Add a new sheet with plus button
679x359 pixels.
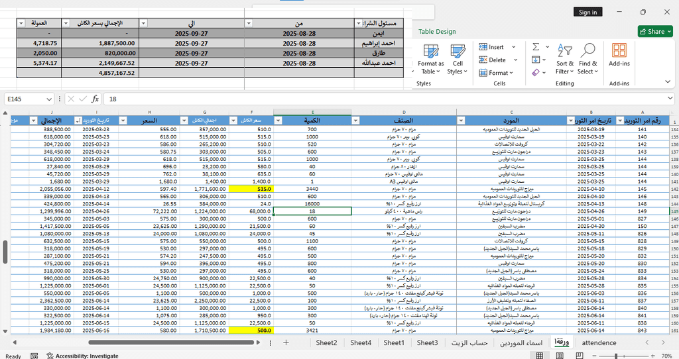pyautogui.click(x=286, y=342)
